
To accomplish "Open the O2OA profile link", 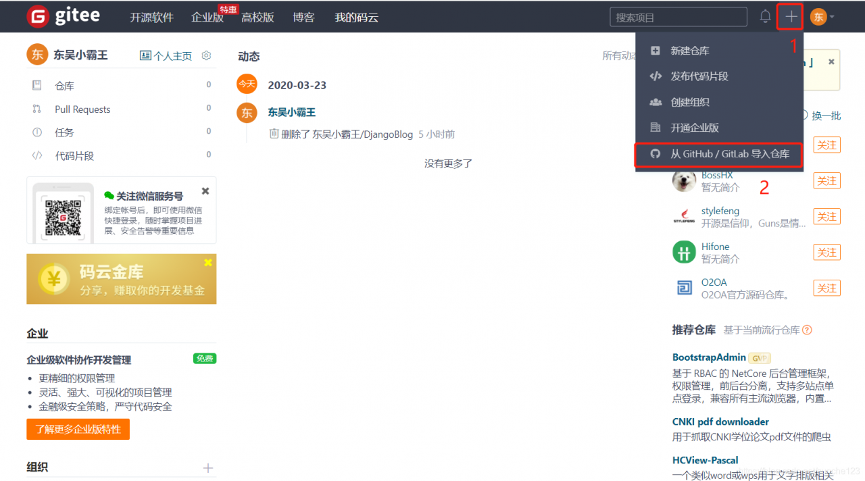I will [x=714, y=282].
